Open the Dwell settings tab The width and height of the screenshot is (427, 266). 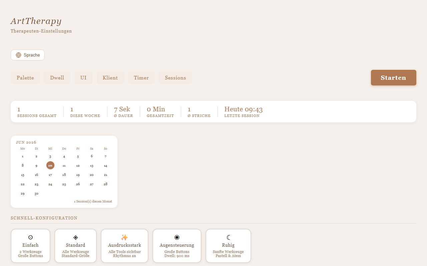pyautogui.click(x=57, y=78)
